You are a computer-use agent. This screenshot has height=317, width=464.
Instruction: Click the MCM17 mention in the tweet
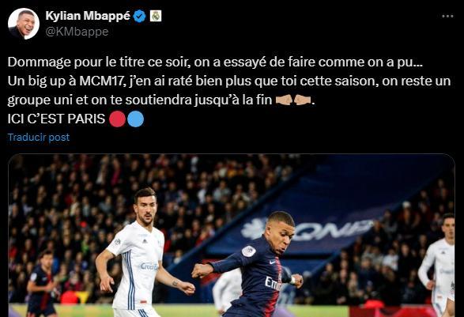(101, 81)
